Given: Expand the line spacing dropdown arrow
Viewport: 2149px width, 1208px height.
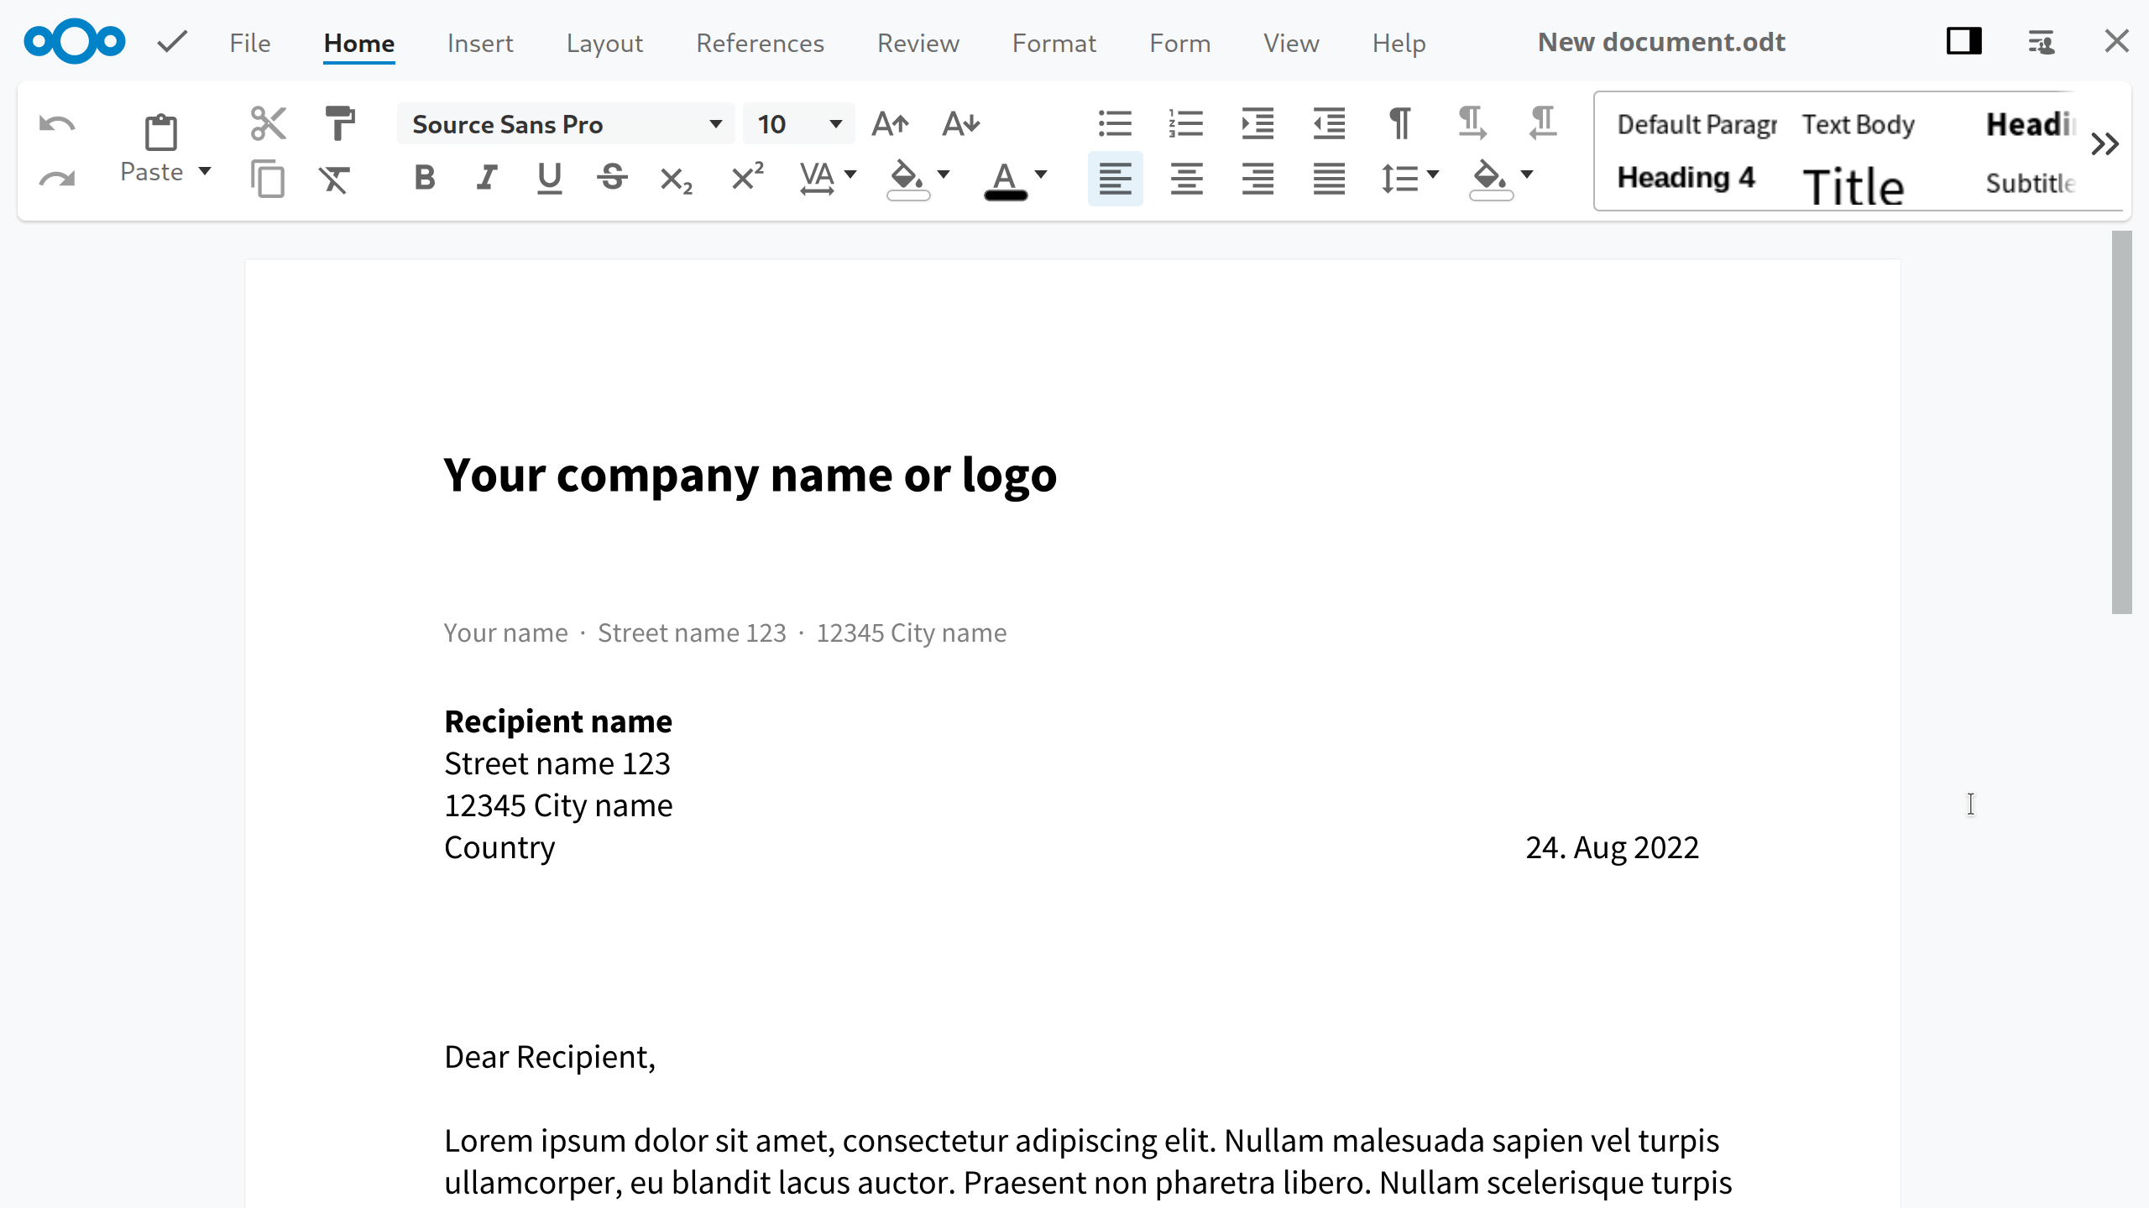Looking at the screenshot, I should click(x=1432, y=175).
